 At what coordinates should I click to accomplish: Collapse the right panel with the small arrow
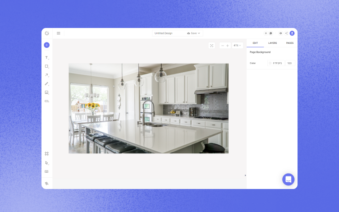tap(245, 175)
